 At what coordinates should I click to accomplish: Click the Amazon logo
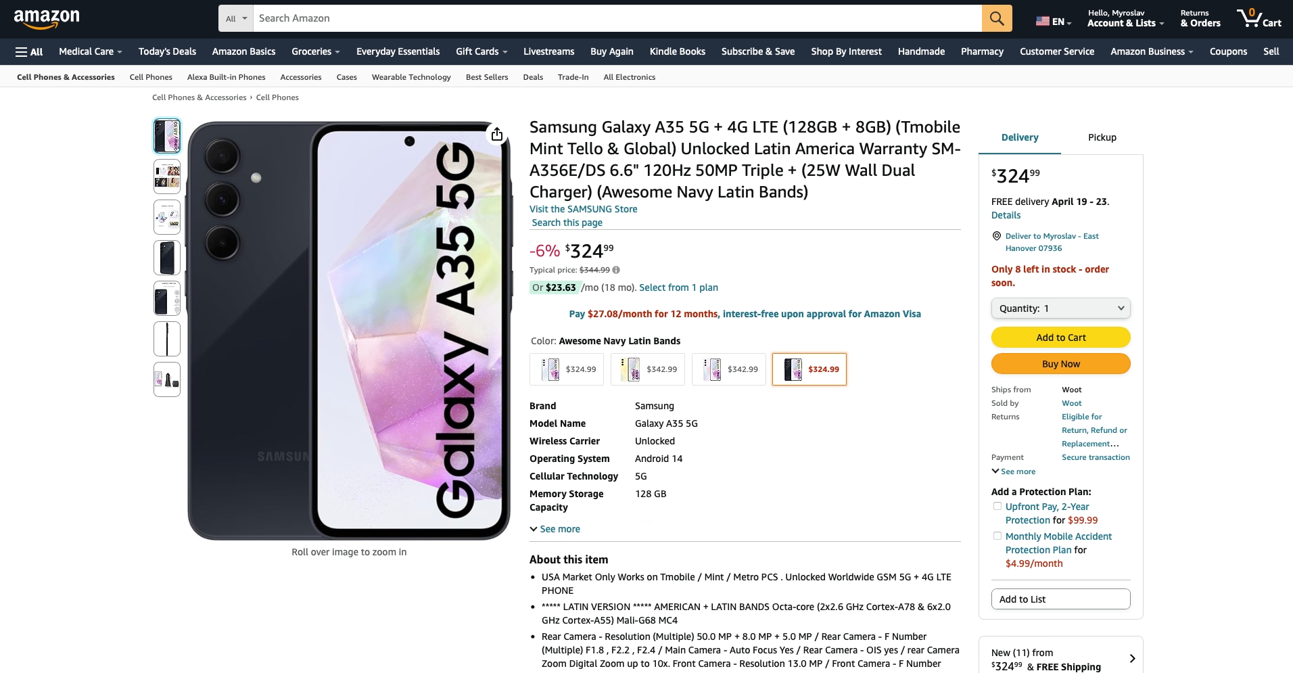point(47,19)
